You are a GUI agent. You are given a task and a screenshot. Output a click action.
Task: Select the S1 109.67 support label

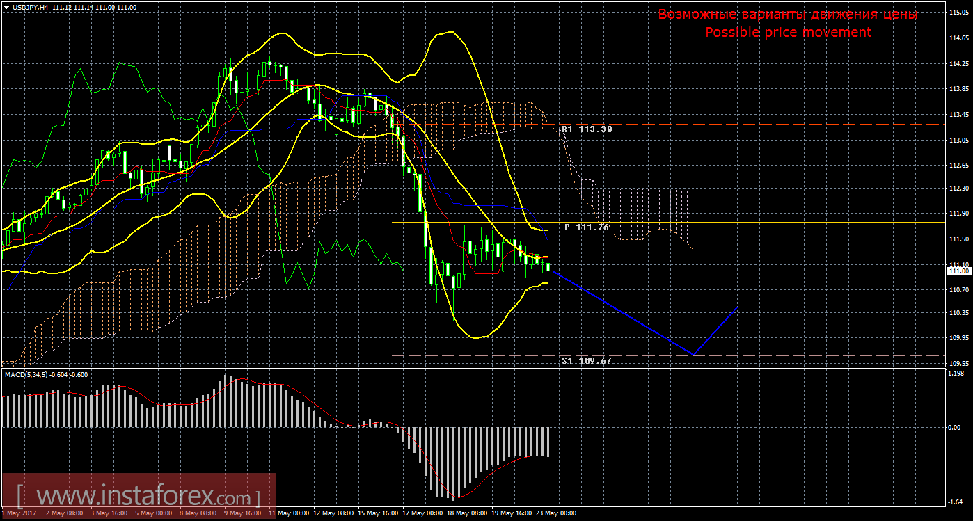(x=586, y=361)
